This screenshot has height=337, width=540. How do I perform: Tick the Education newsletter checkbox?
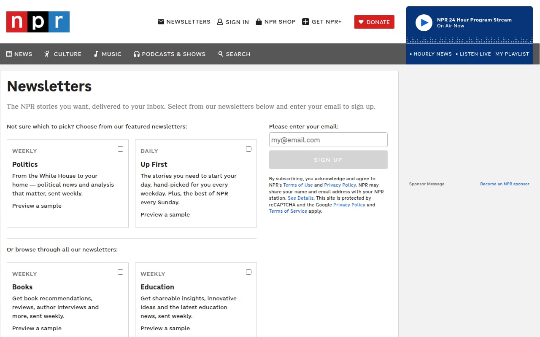coord(248,272)
